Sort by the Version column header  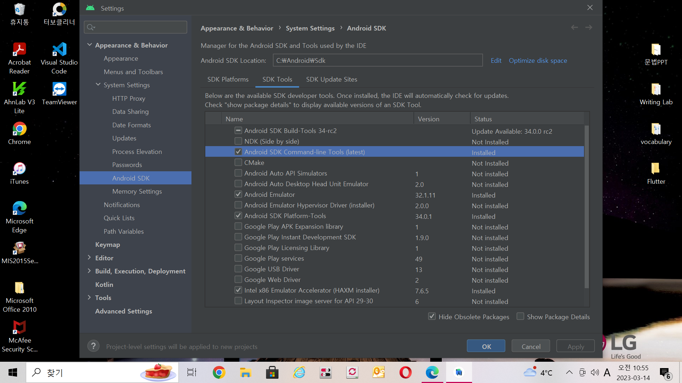click(442, 119)
